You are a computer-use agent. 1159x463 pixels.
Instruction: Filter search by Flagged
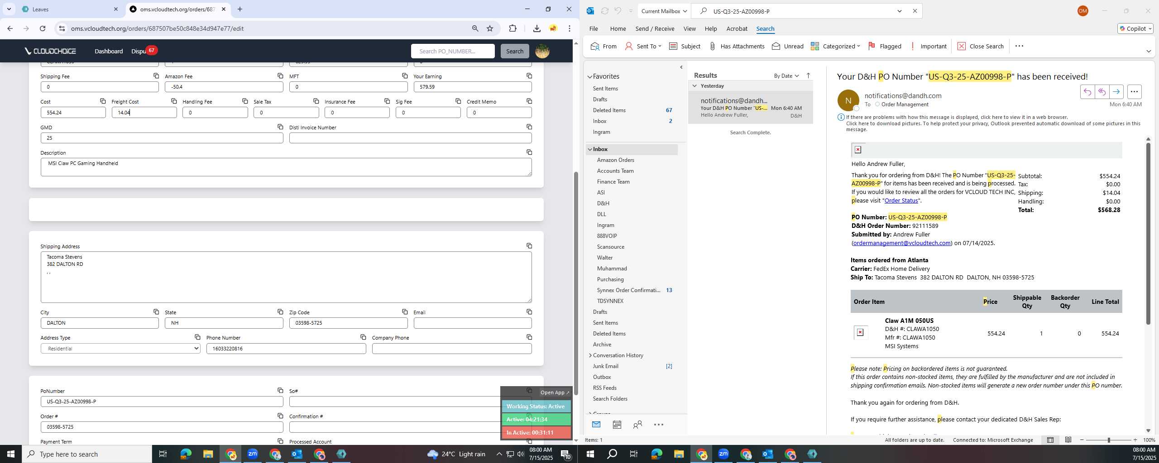(x=885, y=46)
